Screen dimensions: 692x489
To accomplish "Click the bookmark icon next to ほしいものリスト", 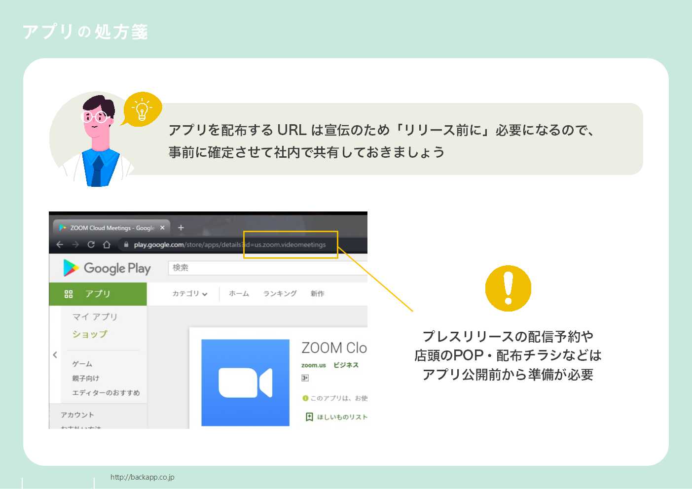I will (x=310, y=417).
